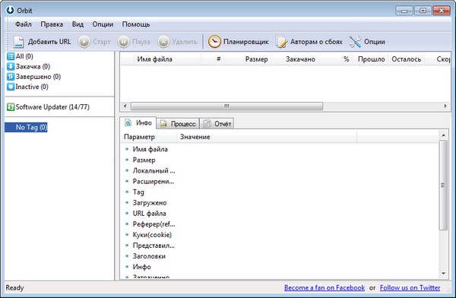
Task: Select All (0) in sidebar
Action: pos(24,56)
